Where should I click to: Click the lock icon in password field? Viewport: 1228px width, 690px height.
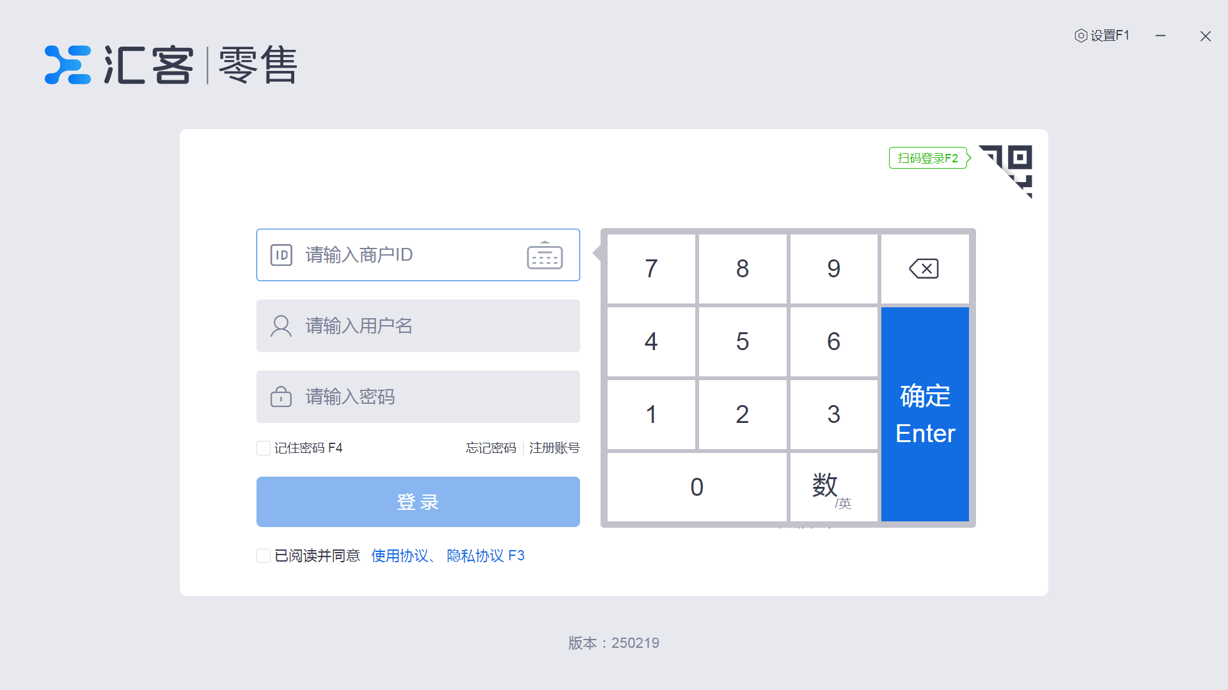(x=281, y=397)
